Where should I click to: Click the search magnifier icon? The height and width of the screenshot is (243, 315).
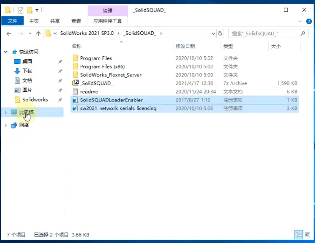(x=303, y=34)
